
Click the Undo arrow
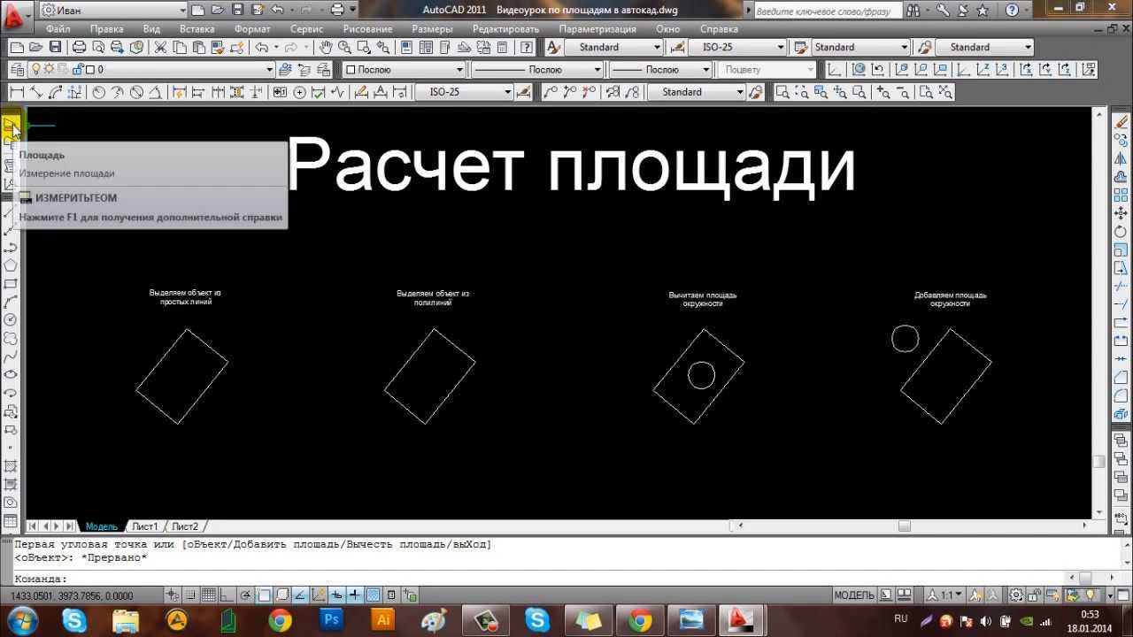(264, 47)
